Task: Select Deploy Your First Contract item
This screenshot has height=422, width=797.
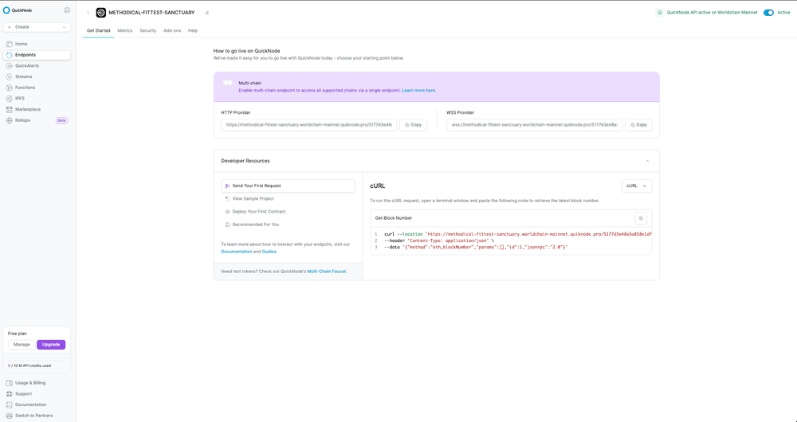Action: pos(288,212)
